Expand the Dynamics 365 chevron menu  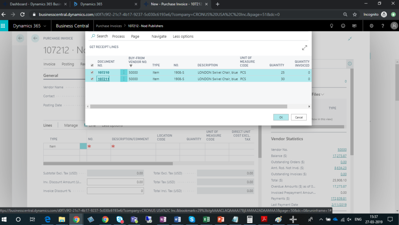click(x=45, y=26)
